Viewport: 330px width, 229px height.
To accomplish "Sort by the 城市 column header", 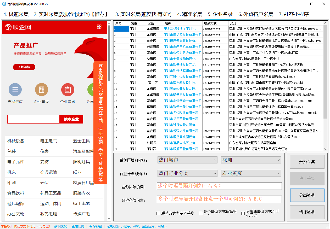I will pos(137,23).
